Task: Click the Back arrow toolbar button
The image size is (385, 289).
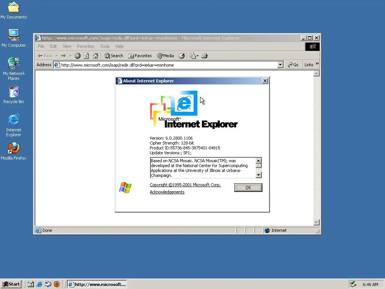Action: 45,56
